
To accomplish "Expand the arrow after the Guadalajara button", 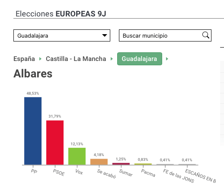I will click(x=167, y=59).
